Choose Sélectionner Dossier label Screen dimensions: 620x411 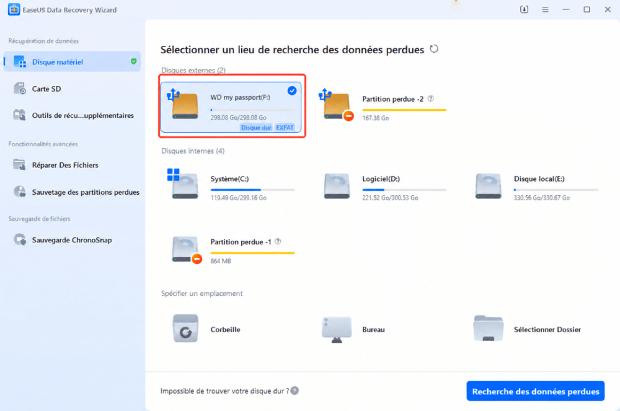coord(547,330)
